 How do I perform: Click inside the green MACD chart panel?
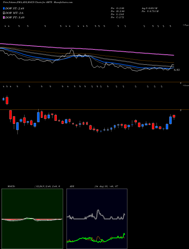pos(32,219)
